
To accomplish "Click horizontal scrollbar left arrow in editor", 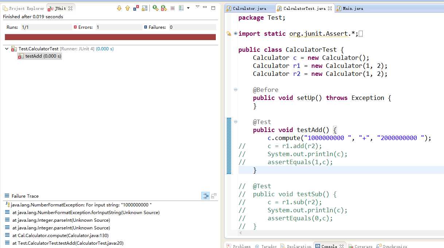I will click(x=241, y=233).
